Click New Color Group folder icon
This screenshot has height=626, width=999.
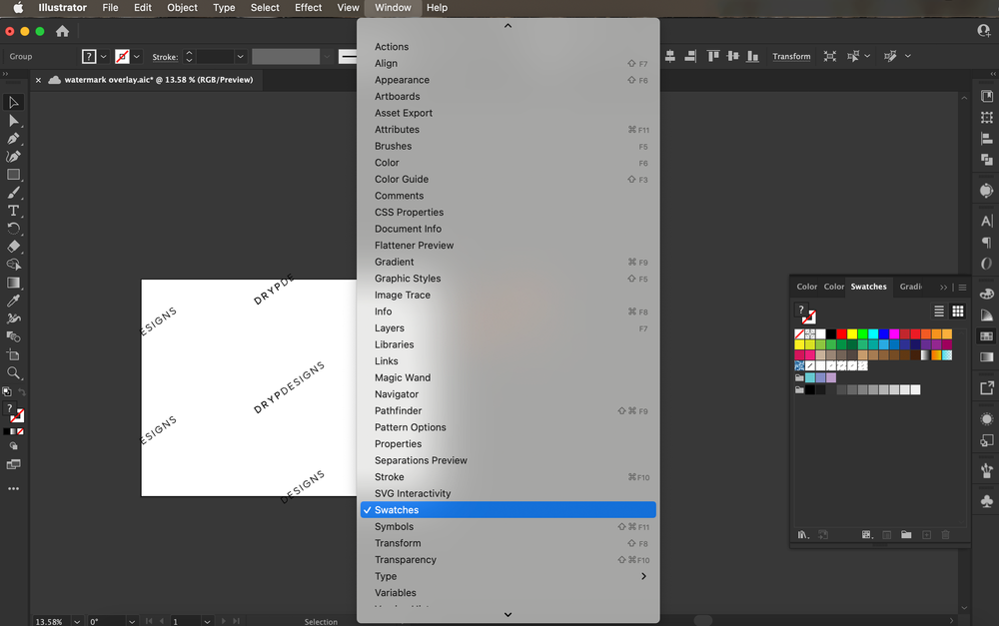906,535
